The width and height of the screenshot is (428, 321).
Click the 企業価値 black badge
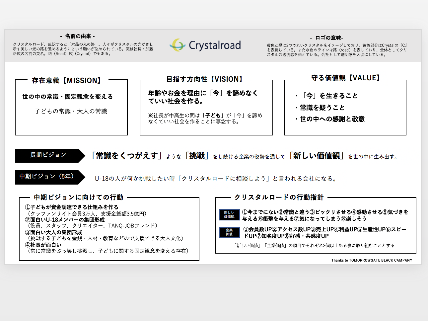(x=230, y=232)
